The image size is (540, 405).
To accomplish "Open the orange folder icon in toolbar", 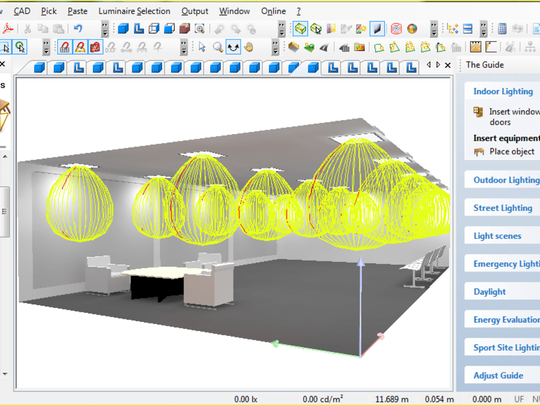I will pos(359,47).
